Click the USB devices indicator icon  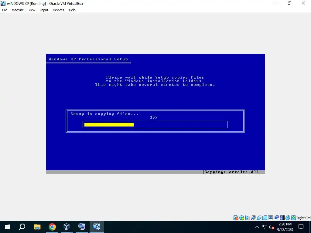pos(259,218)
